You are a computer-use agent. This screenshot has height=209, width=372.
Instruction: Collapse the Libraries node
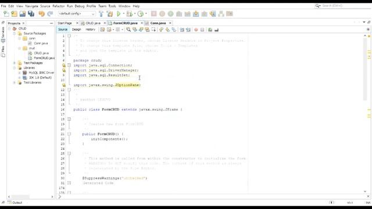tap(15, 68)
